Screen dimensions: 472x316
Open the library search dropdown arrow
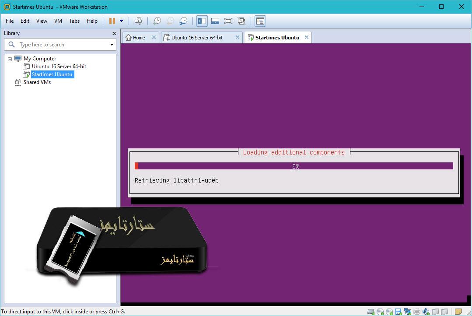112,44
